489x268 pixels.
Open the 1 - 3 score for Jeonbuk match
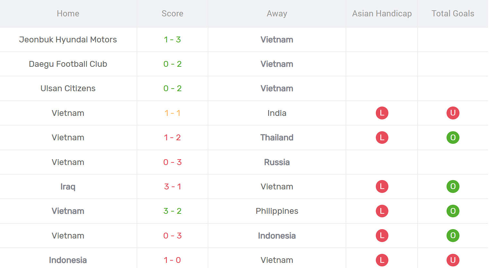pos(172,39)
